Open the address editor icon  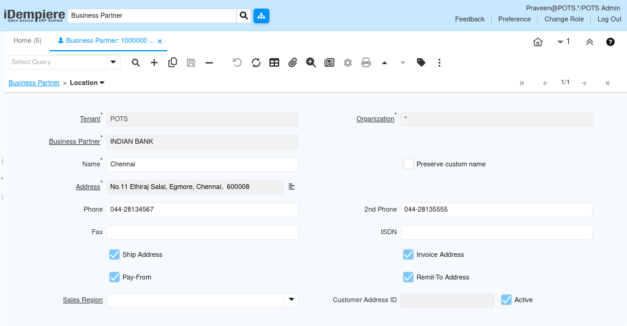click(x=291, y=187)
